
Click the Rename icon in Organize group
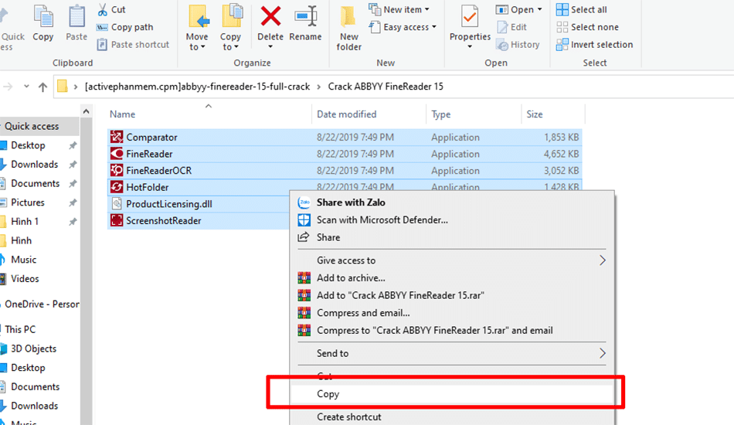coord(306,16)
